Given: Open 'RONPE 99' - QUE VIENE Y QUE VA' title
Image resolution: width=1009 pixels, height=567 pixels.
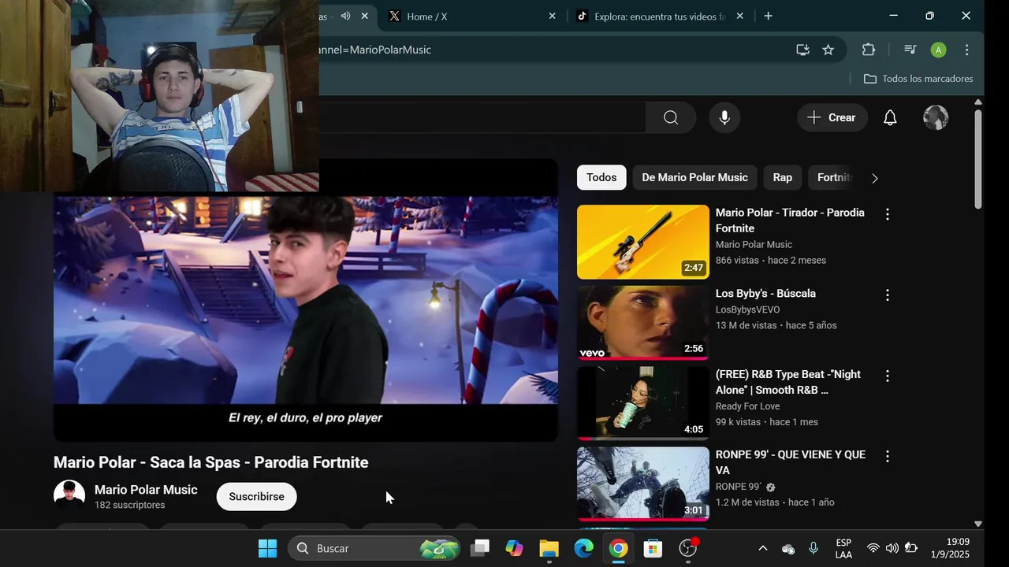Looking at the screenshot, I should (791, 462).
